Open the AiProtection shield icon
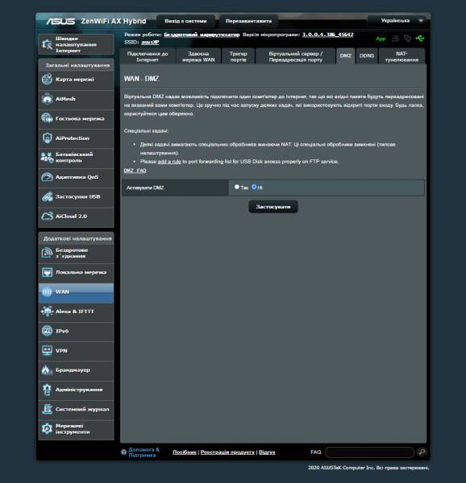 pyautogui.click(x=47, y=138)
